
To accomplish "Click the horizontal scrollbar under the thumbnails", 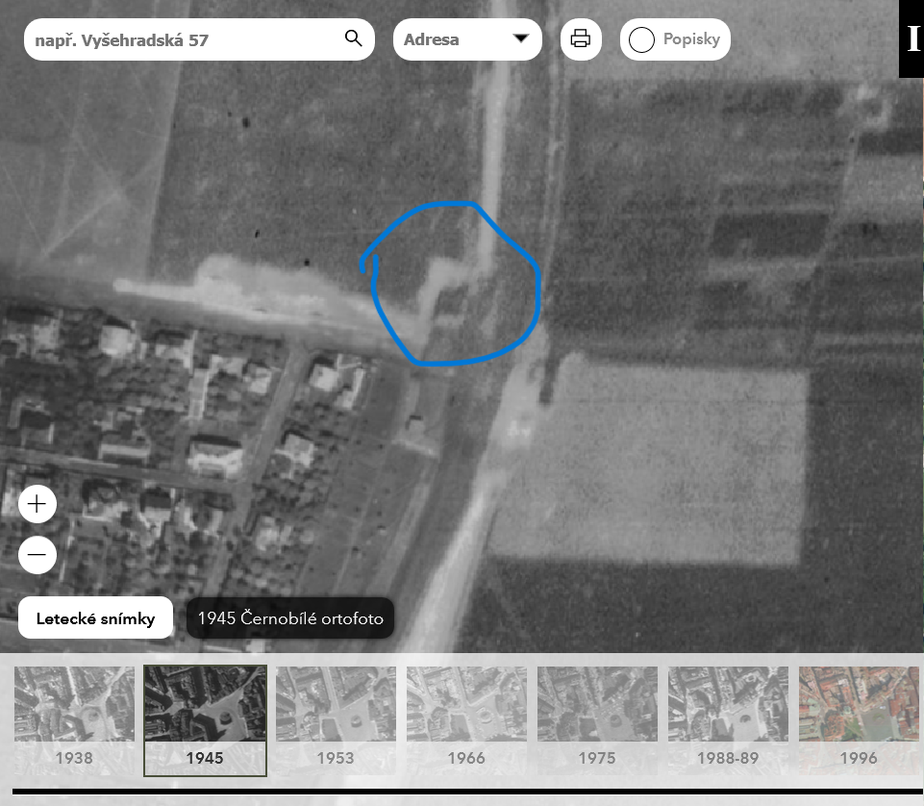I will [x=468, y=792].
